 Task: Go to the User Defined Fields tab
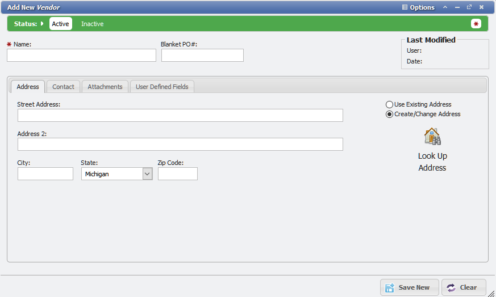pyautogui.click(x=162, y=87)
